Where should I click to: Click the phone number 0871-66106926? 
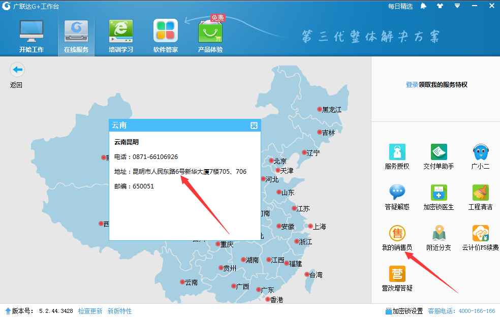[x=155, y=157]
